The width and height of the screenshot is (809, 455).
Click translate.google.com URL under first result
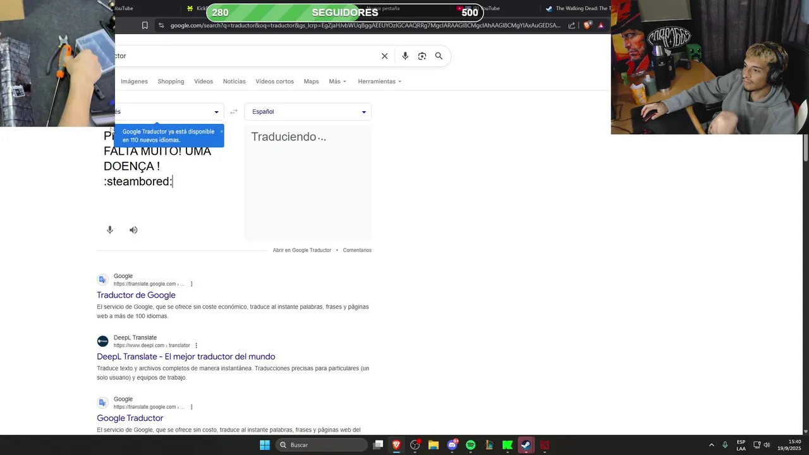click(x=149, y=284)
